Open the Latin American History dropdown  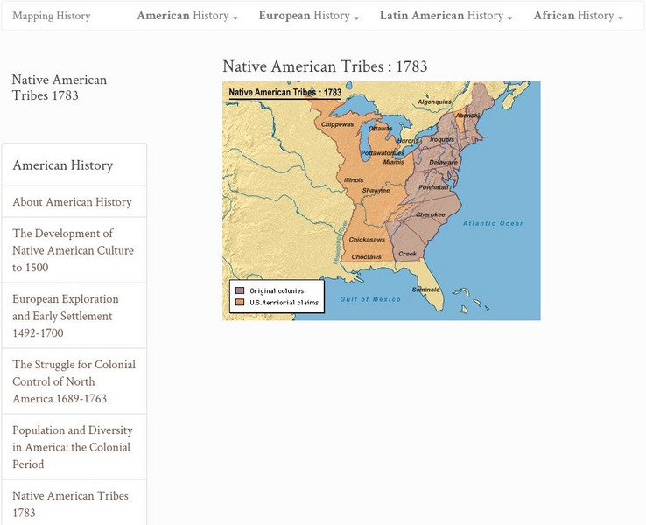coord(446,16)
